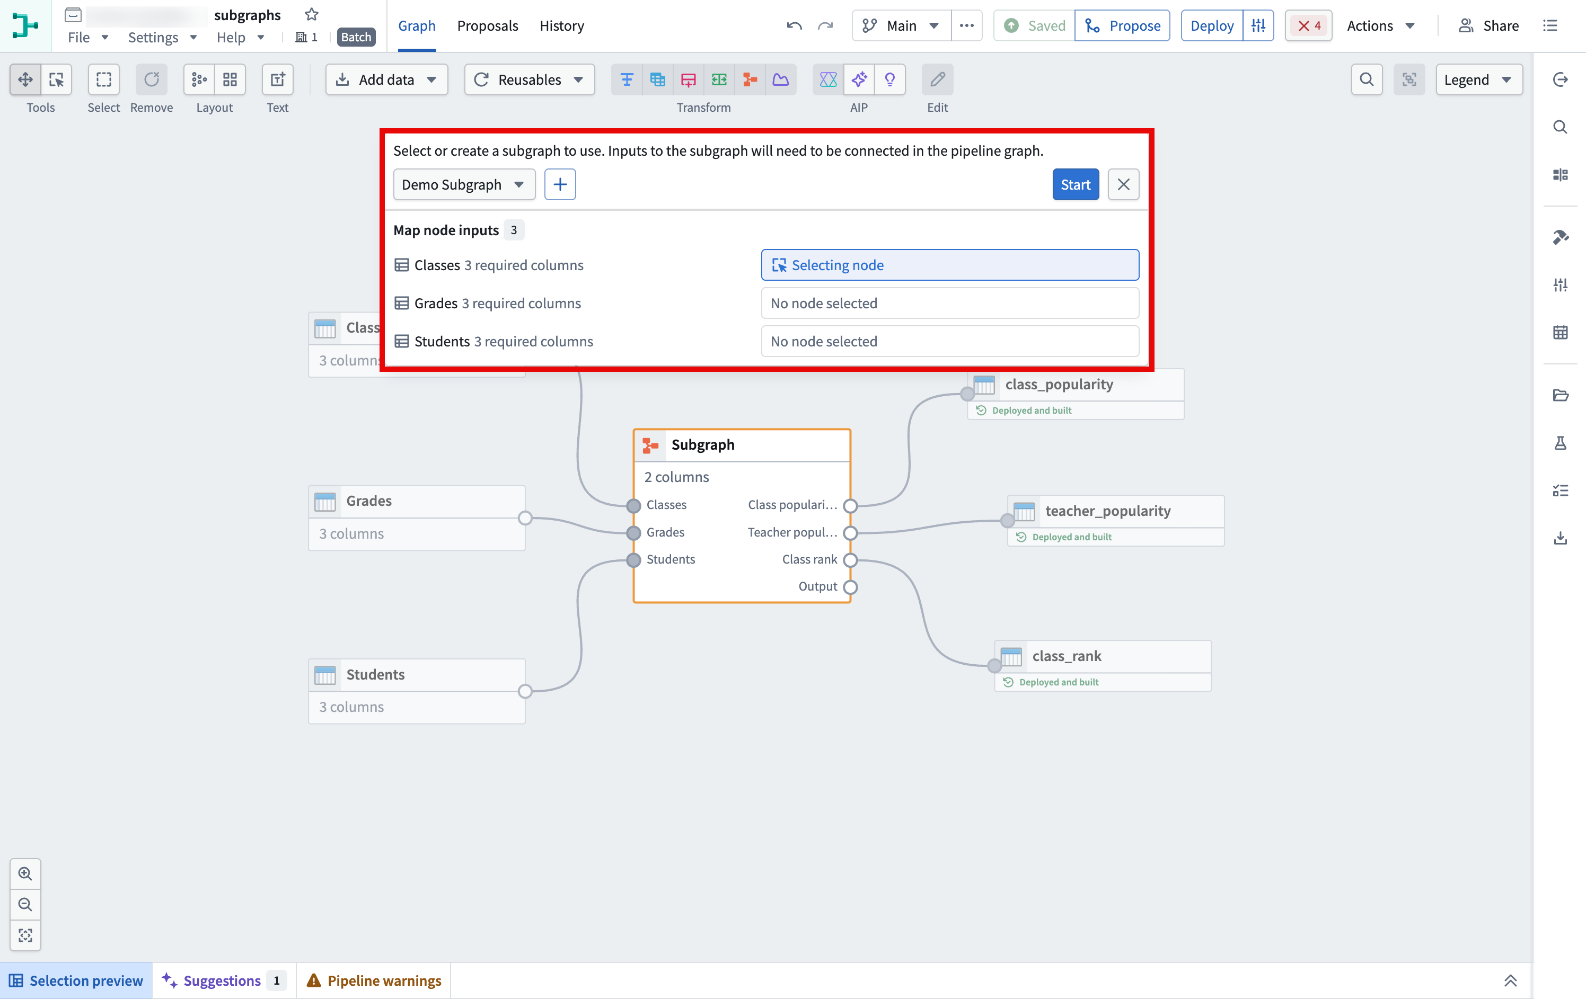Click the red union Transform icon
Screen dimensions: 1586x999
pyautogui.click(x=688, y=79)
